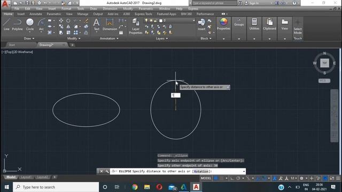Expand the Layers panel
The height and width of the screenshot is (192, 342).
161,38
